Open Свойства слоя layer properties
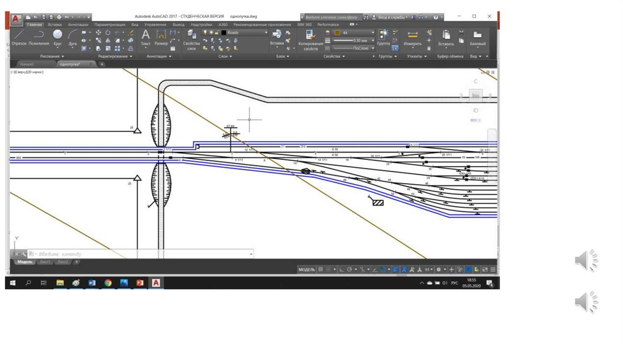 click(192, 38)
